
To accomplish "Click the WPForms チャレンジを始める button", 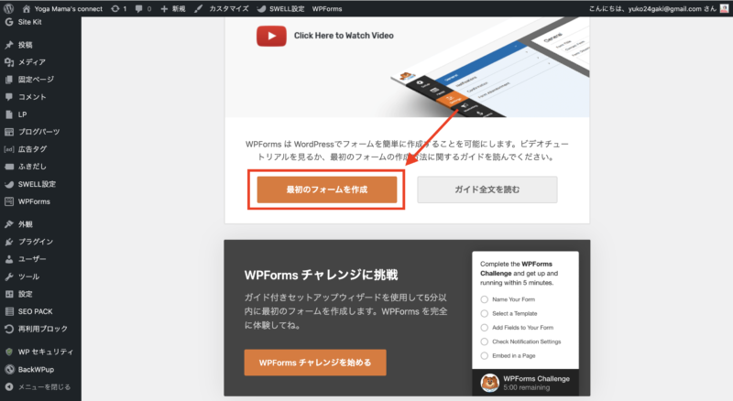I will pos(315,363).
